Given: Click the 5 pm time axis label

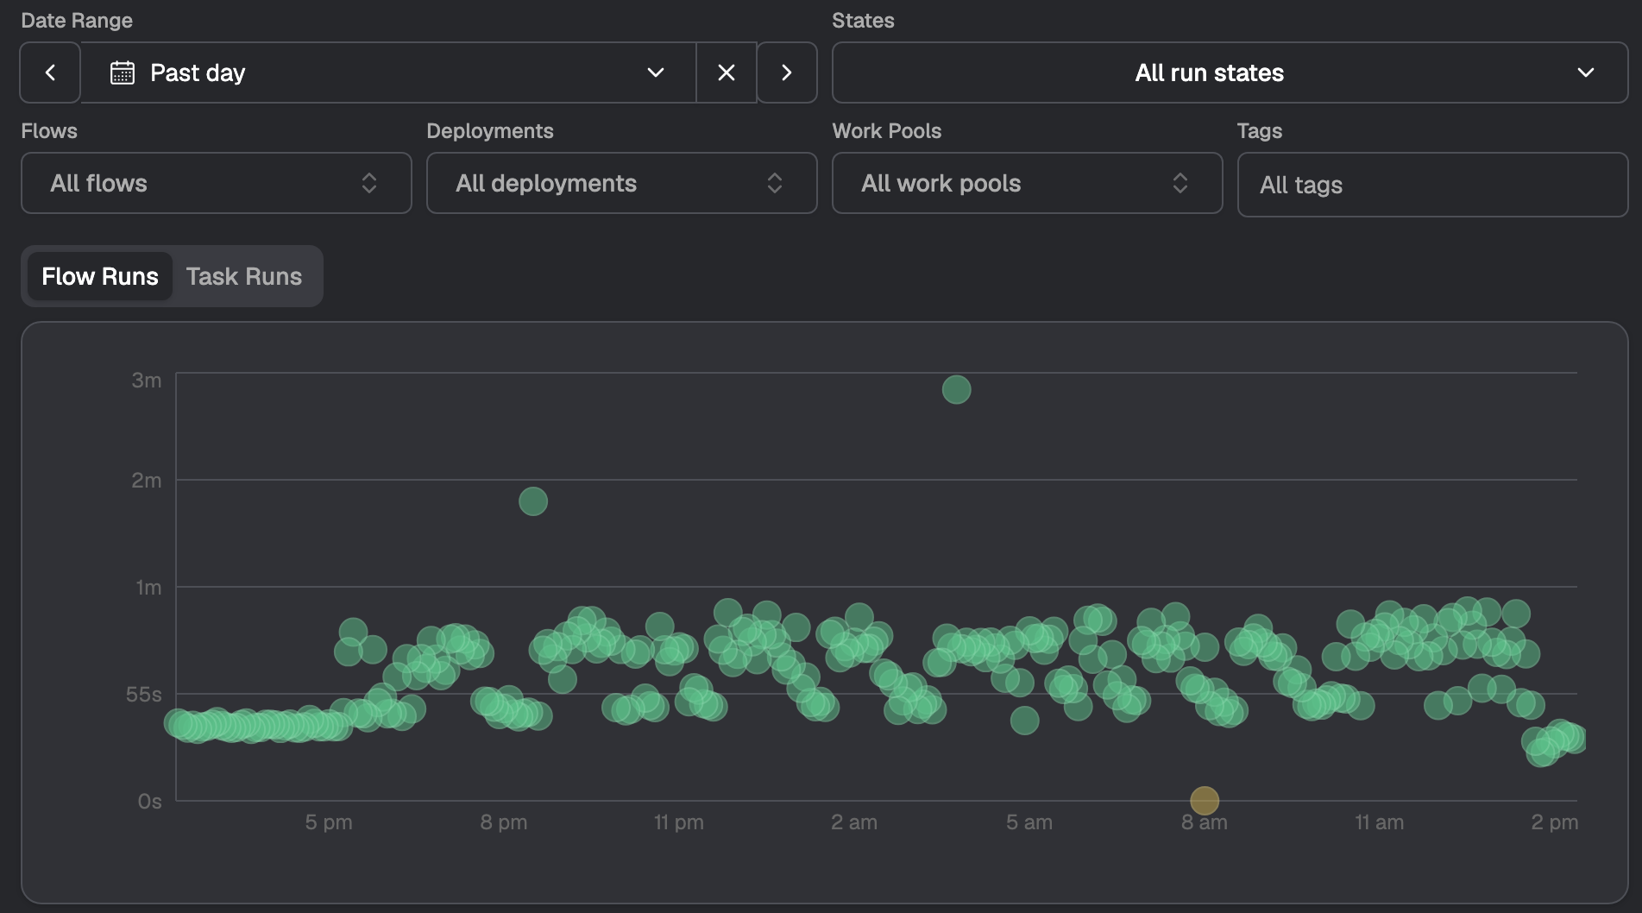Looking at the screenshot, I should pyautogui.click(x=329, y=822).
